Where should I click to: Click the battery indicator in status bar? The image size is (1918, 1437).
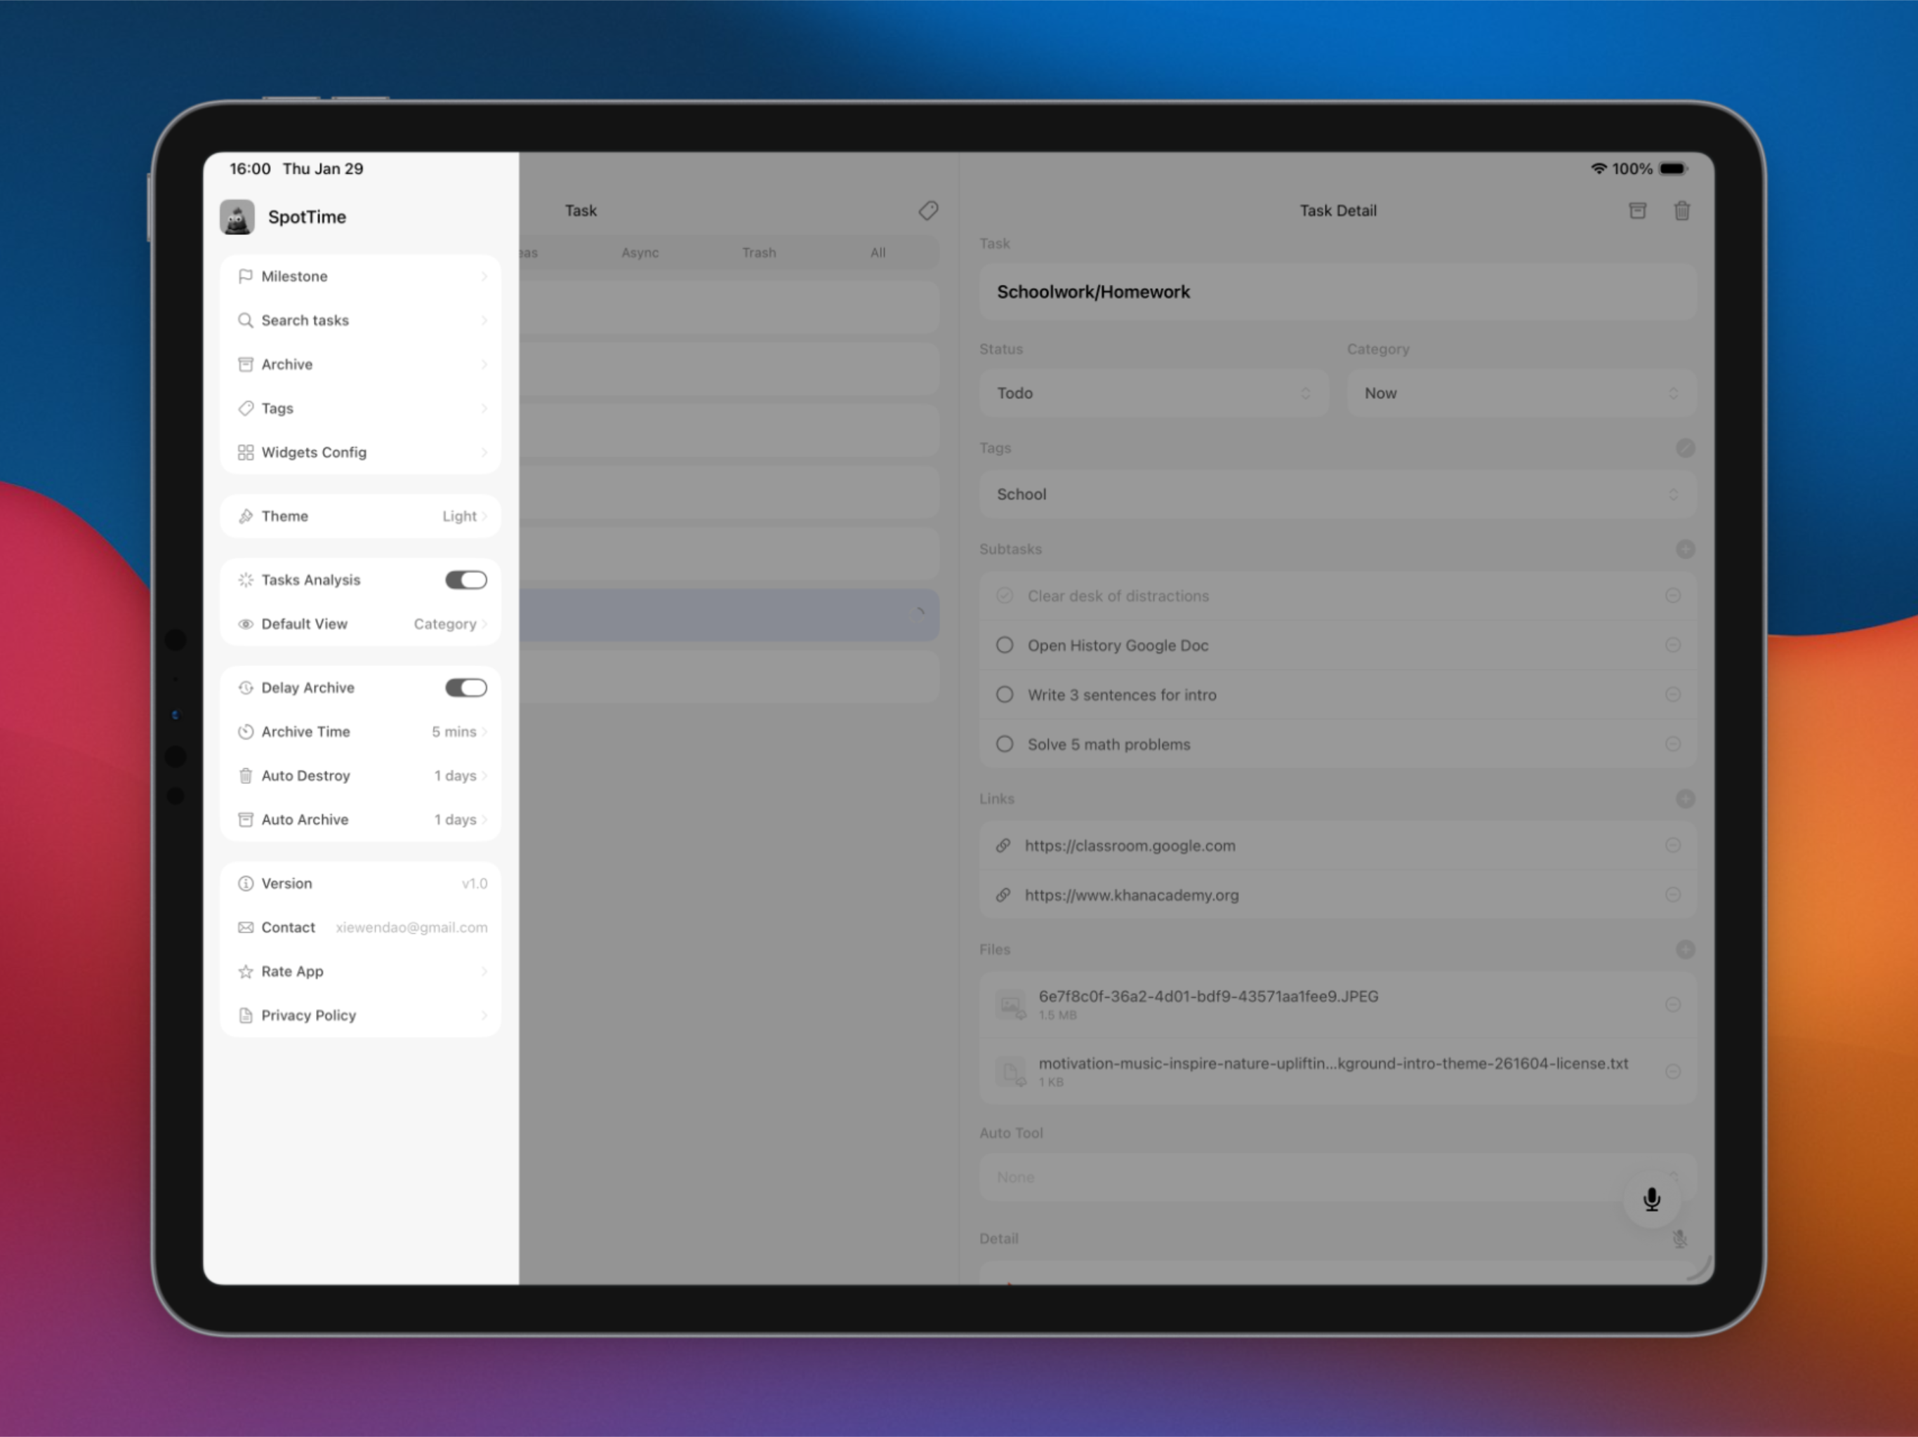tap(1674, 169)
